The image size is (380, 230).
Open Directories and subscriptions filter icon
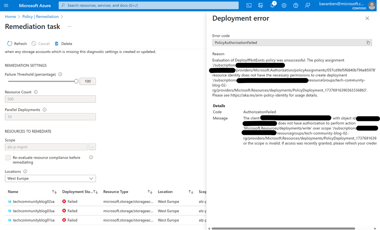(261, 5)
